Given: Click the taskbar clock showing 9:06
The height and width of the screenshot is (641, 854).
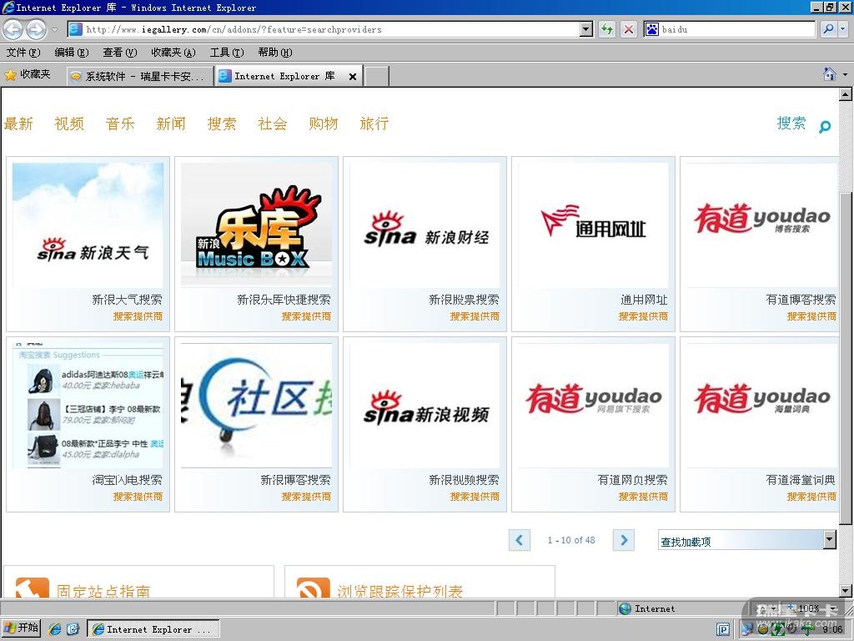Looking at the screenshot, I should click(833, 629).
